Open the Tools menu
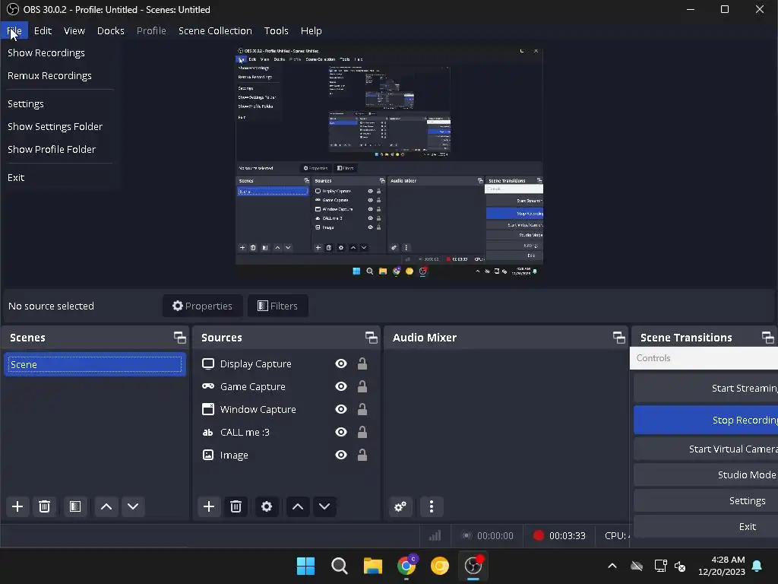This screenshot has width=778, height=584. coord(276,30)
